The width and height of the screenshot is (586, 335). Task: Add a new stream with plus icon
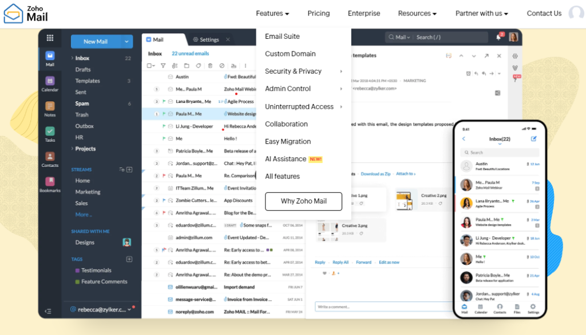(x=129, y=170)
